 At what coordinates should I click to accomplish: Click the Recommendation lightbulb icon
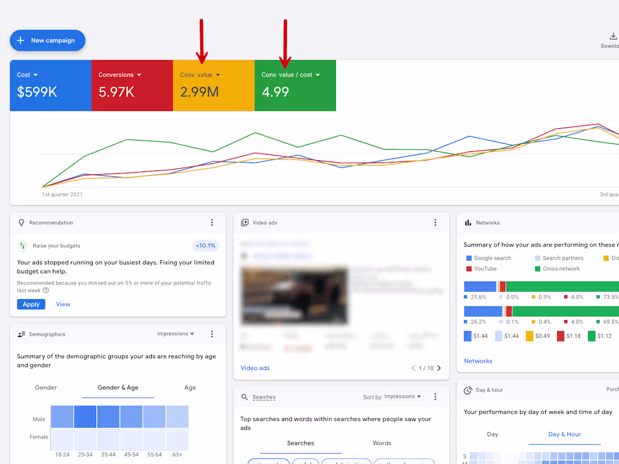(x=21, y=222)
